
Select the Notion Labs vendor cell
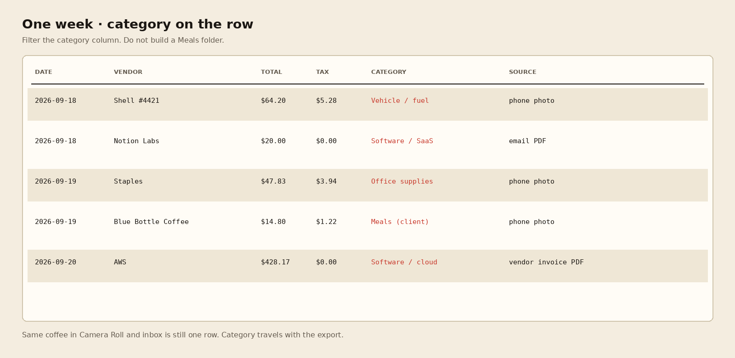[x=136, y=141]
